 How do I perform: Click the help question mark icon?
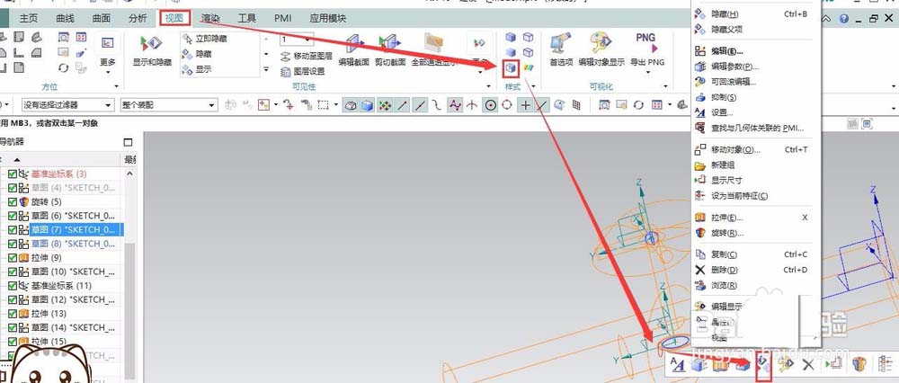click(x=843, y=19)
